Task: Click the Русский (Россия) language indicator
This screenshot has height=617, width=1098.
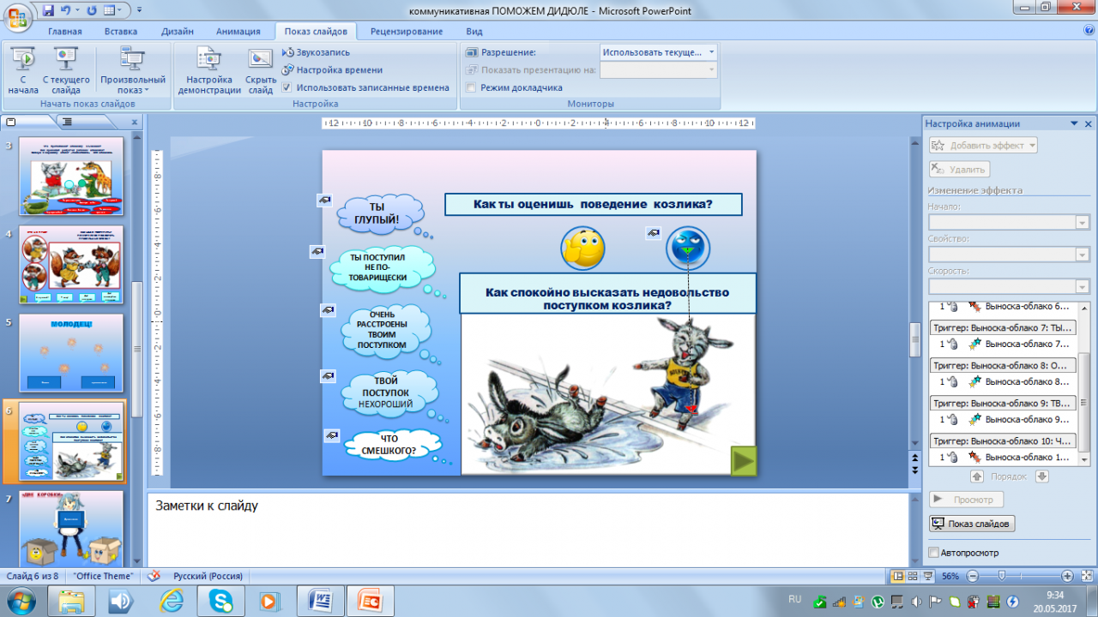Action: (x=208, y=576)
